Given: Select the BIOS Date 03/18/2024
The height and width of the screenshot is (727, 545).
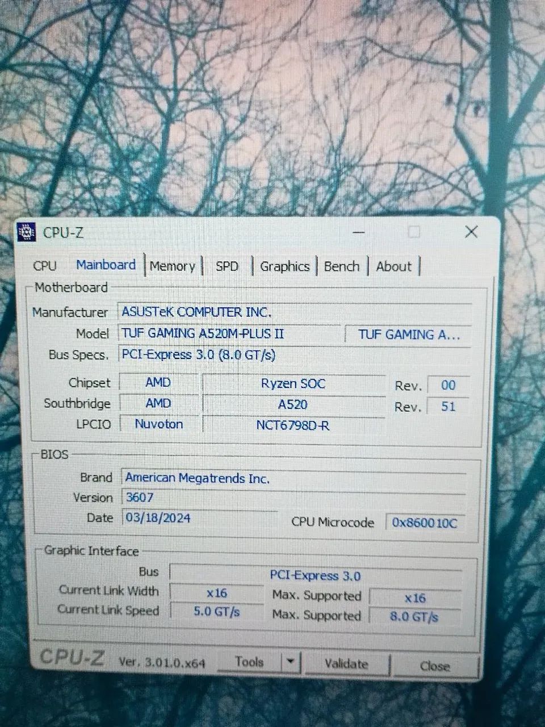Looking at the screenshot, I should click(x=199, y=517).
